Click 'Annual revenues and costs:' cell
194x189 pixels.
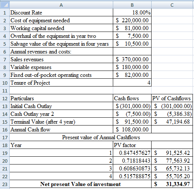point(61,52)
